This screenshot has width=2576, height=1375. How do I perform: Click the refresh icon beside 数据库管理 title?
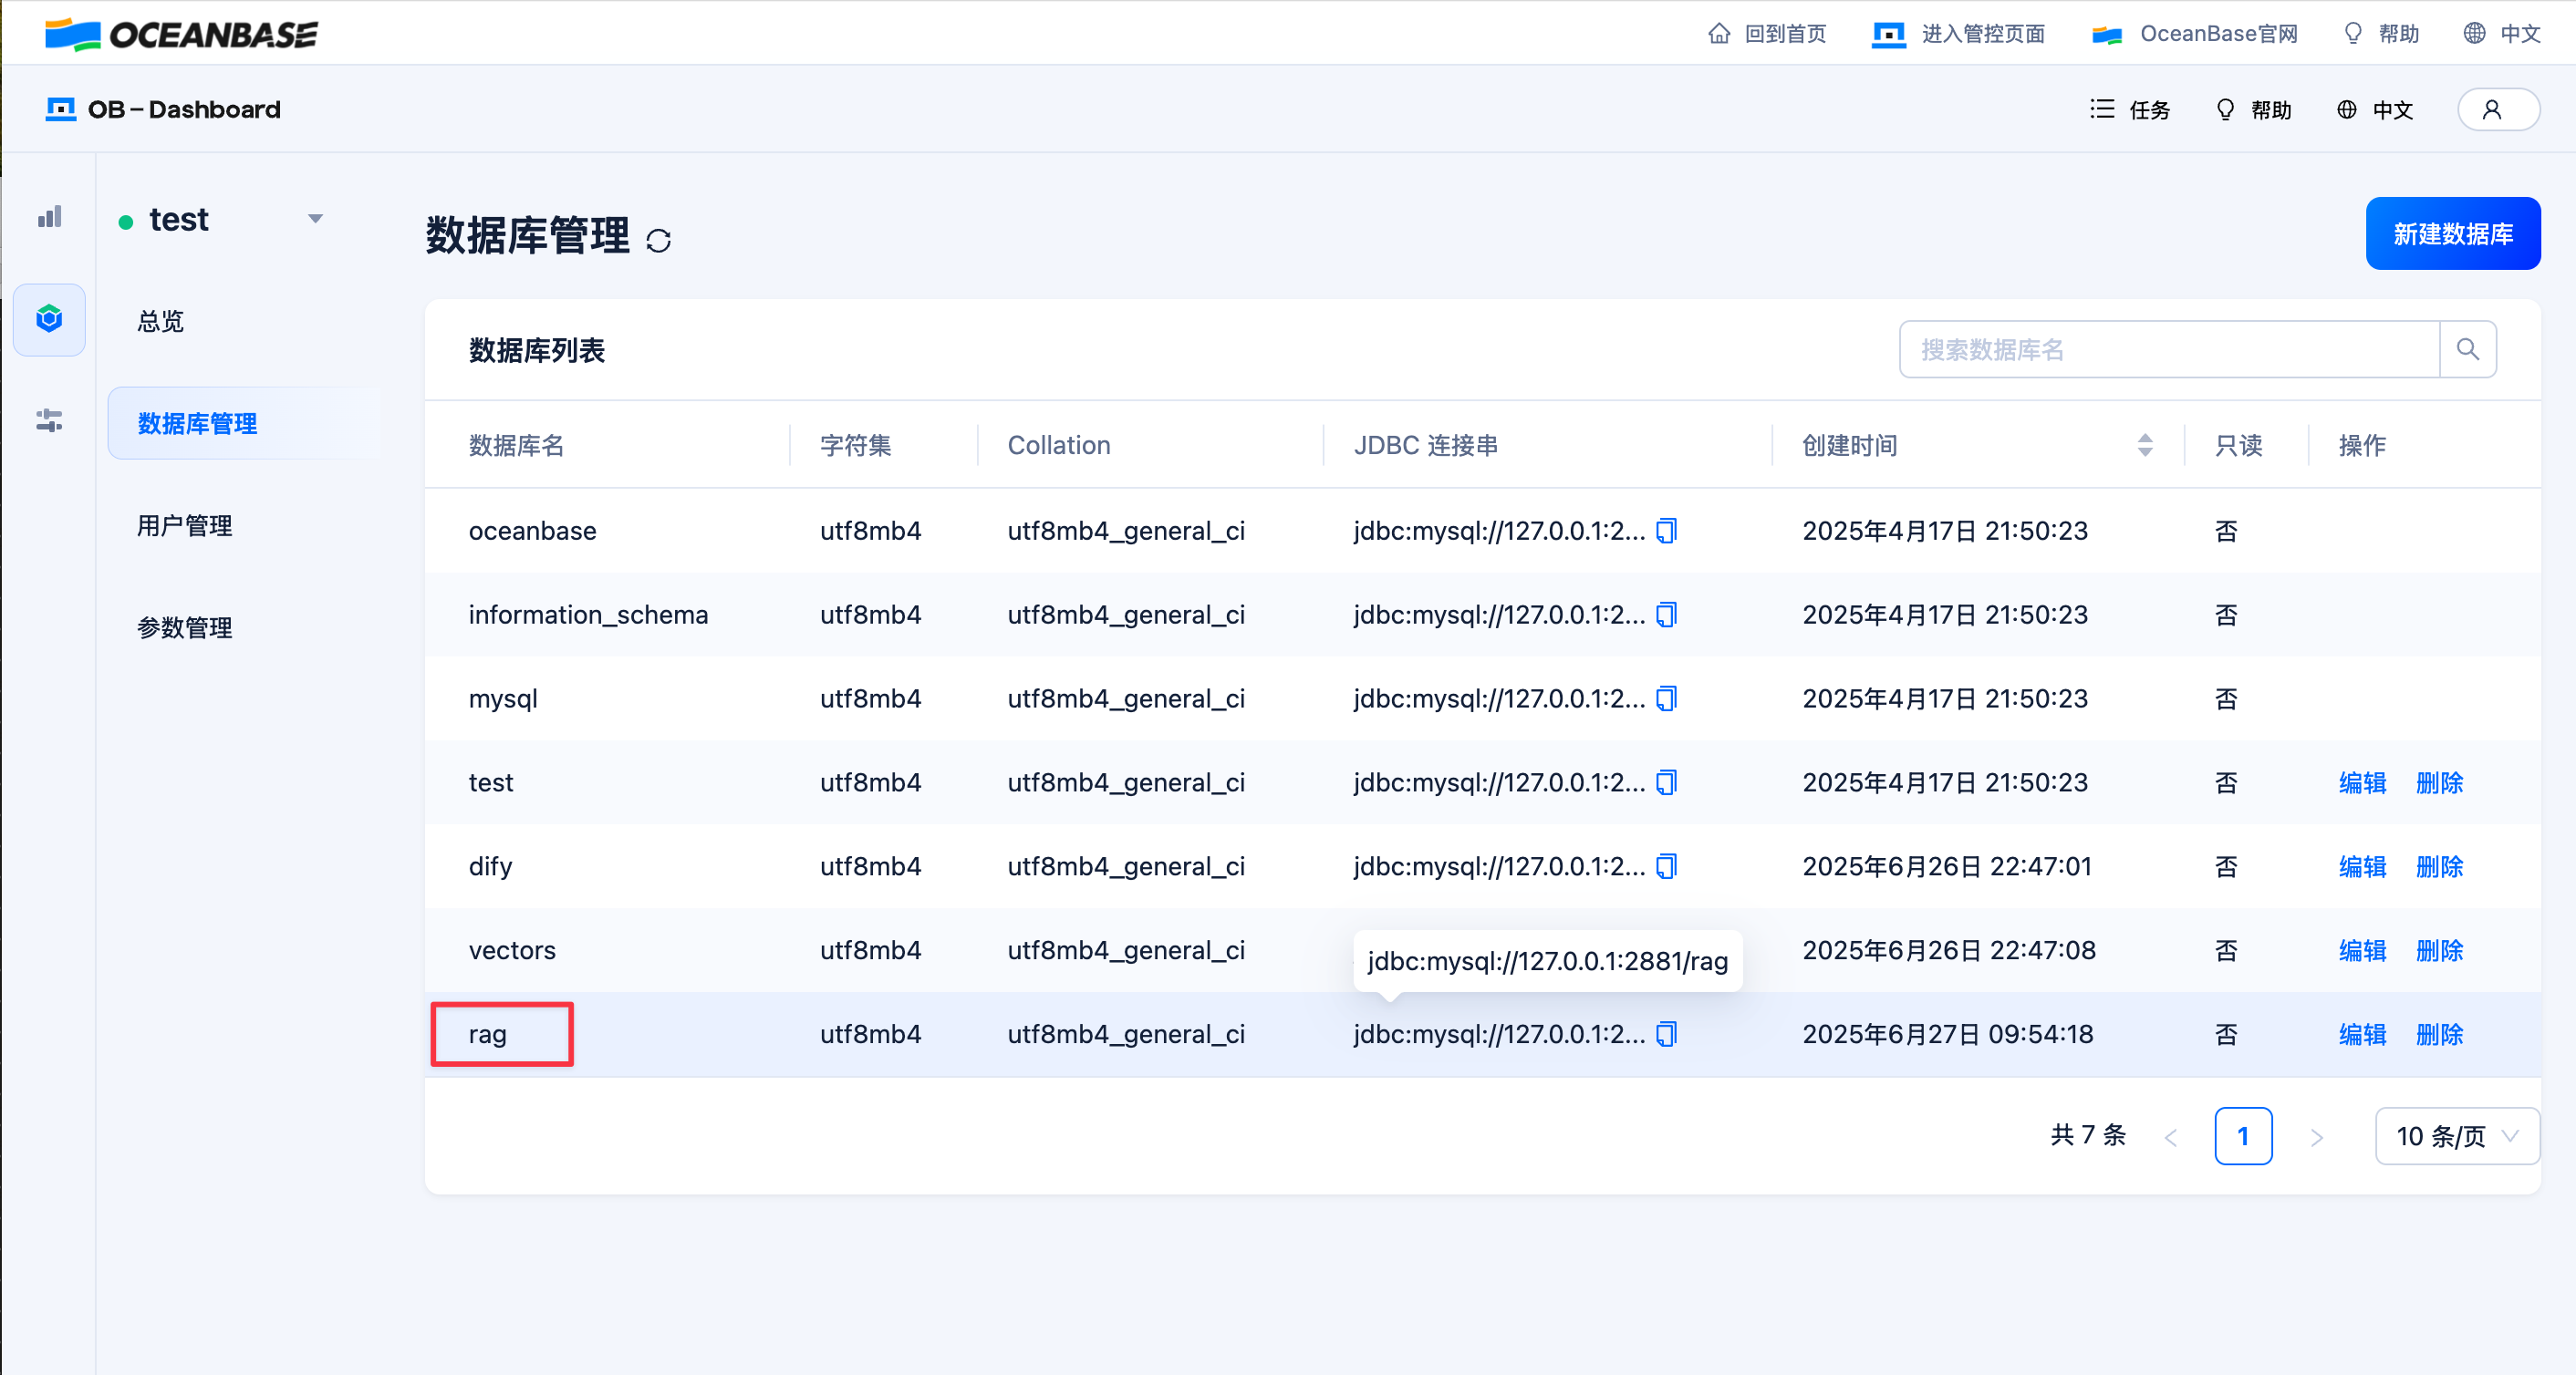pyautogui.click(x=658, y=241)
